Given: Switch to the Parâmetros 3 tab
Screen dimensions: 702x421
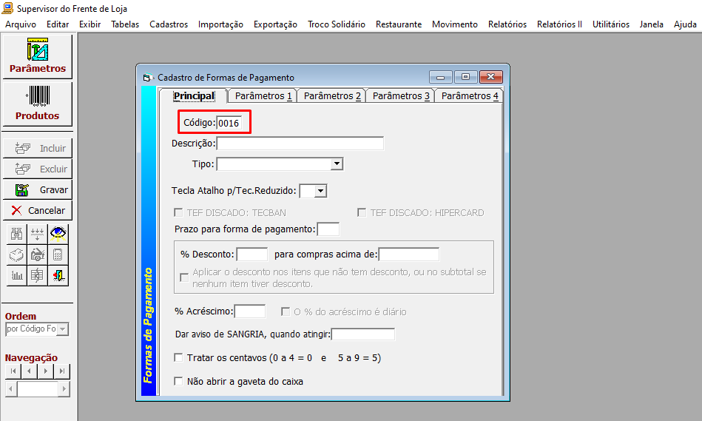Looking at the screenshot, I should pos(401,96).
